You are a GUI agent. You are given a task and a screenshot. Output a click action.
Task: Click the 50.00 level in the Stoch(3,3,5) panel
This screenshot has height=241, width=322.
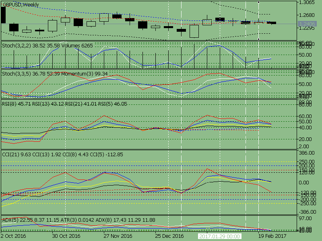tap(305, 84)
